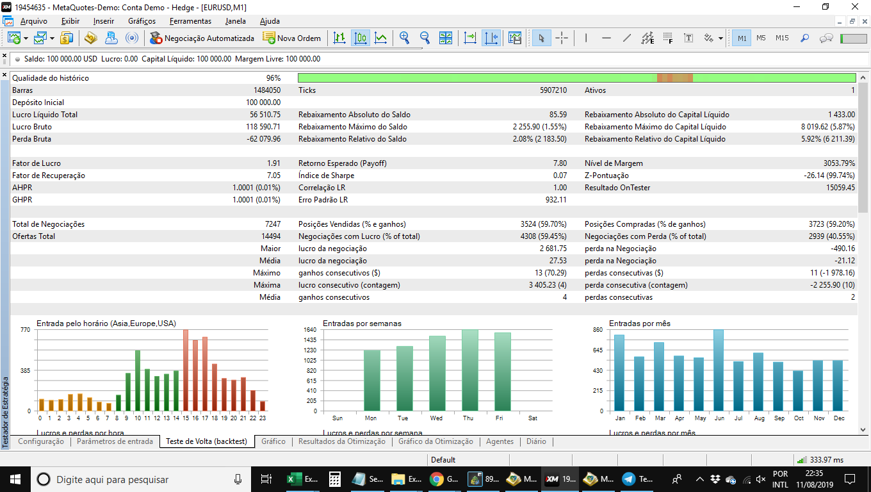This screenshot has width=871, height=492.
Task: Zoom in on the chart
Action: (x=404, y=38)
